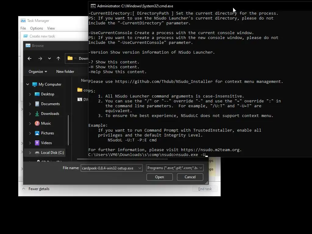Select Documents folder icon
This screenshot has height=234, width=312.
[x=37, y=104]
